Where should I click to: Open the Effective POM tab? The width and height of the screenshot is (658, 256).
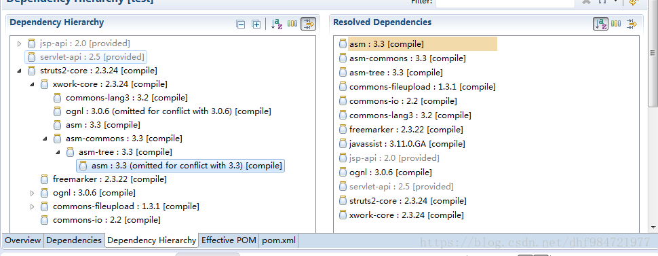tap(229, 240)
